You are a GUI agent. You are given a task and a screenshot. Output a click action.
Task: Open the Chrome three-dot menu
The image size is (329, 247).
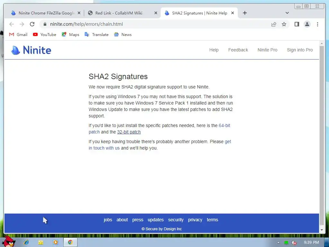(317, 24)
